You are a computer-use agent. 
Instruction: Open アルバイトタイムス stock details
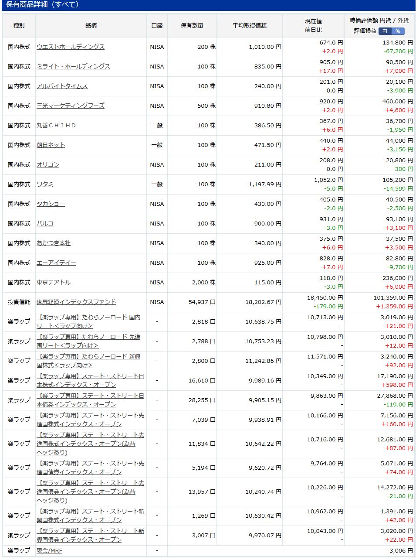(x=62, y=86)
